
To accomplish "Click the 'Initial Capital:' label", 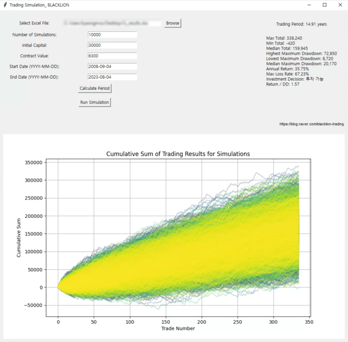I will click(x=34, y=45).
